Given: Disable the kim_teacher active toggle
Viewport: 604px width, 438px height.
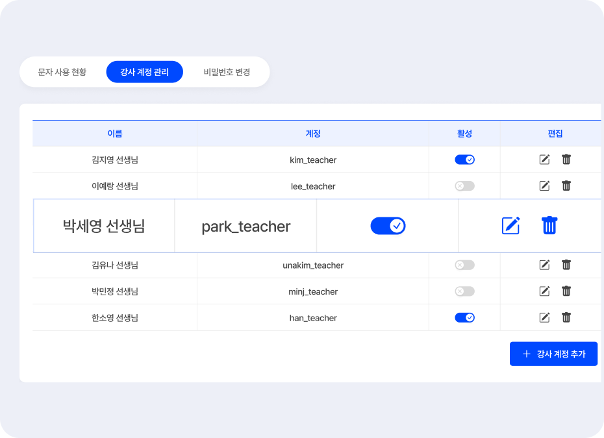Looking at the screenshot, I should (464, 160).
